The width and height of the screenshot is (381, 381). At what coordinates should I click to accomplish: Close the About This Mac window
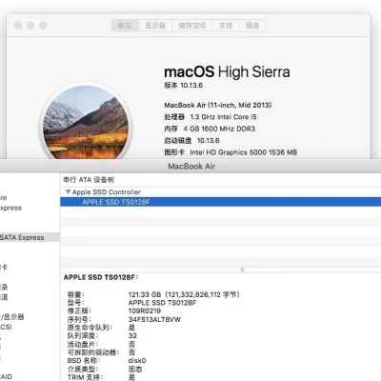18,26
